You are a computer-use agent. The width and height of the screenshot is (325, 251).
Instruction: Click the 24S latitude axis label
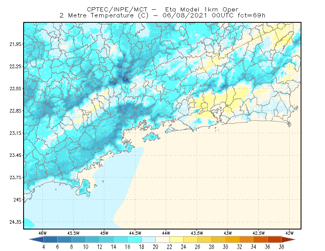[x=17, y=199]
